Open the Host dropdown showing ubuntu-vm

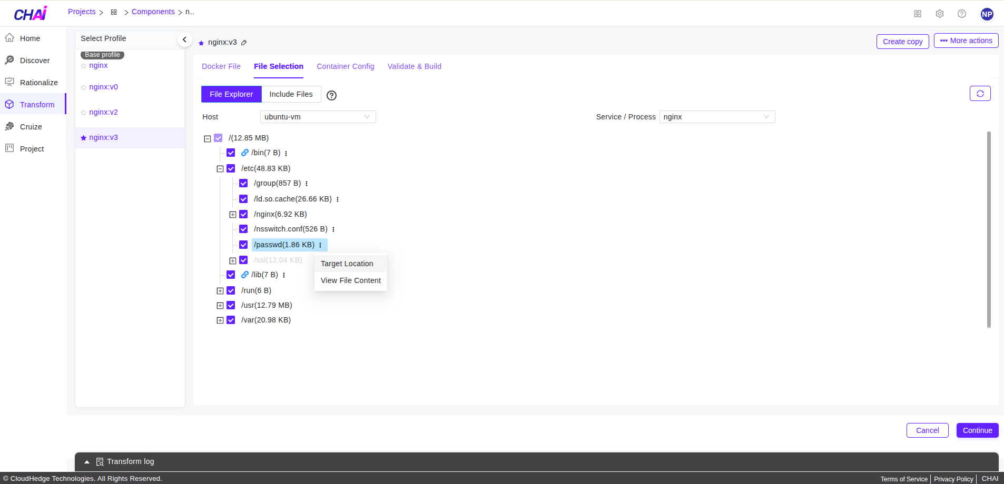[x=318, y=117]
